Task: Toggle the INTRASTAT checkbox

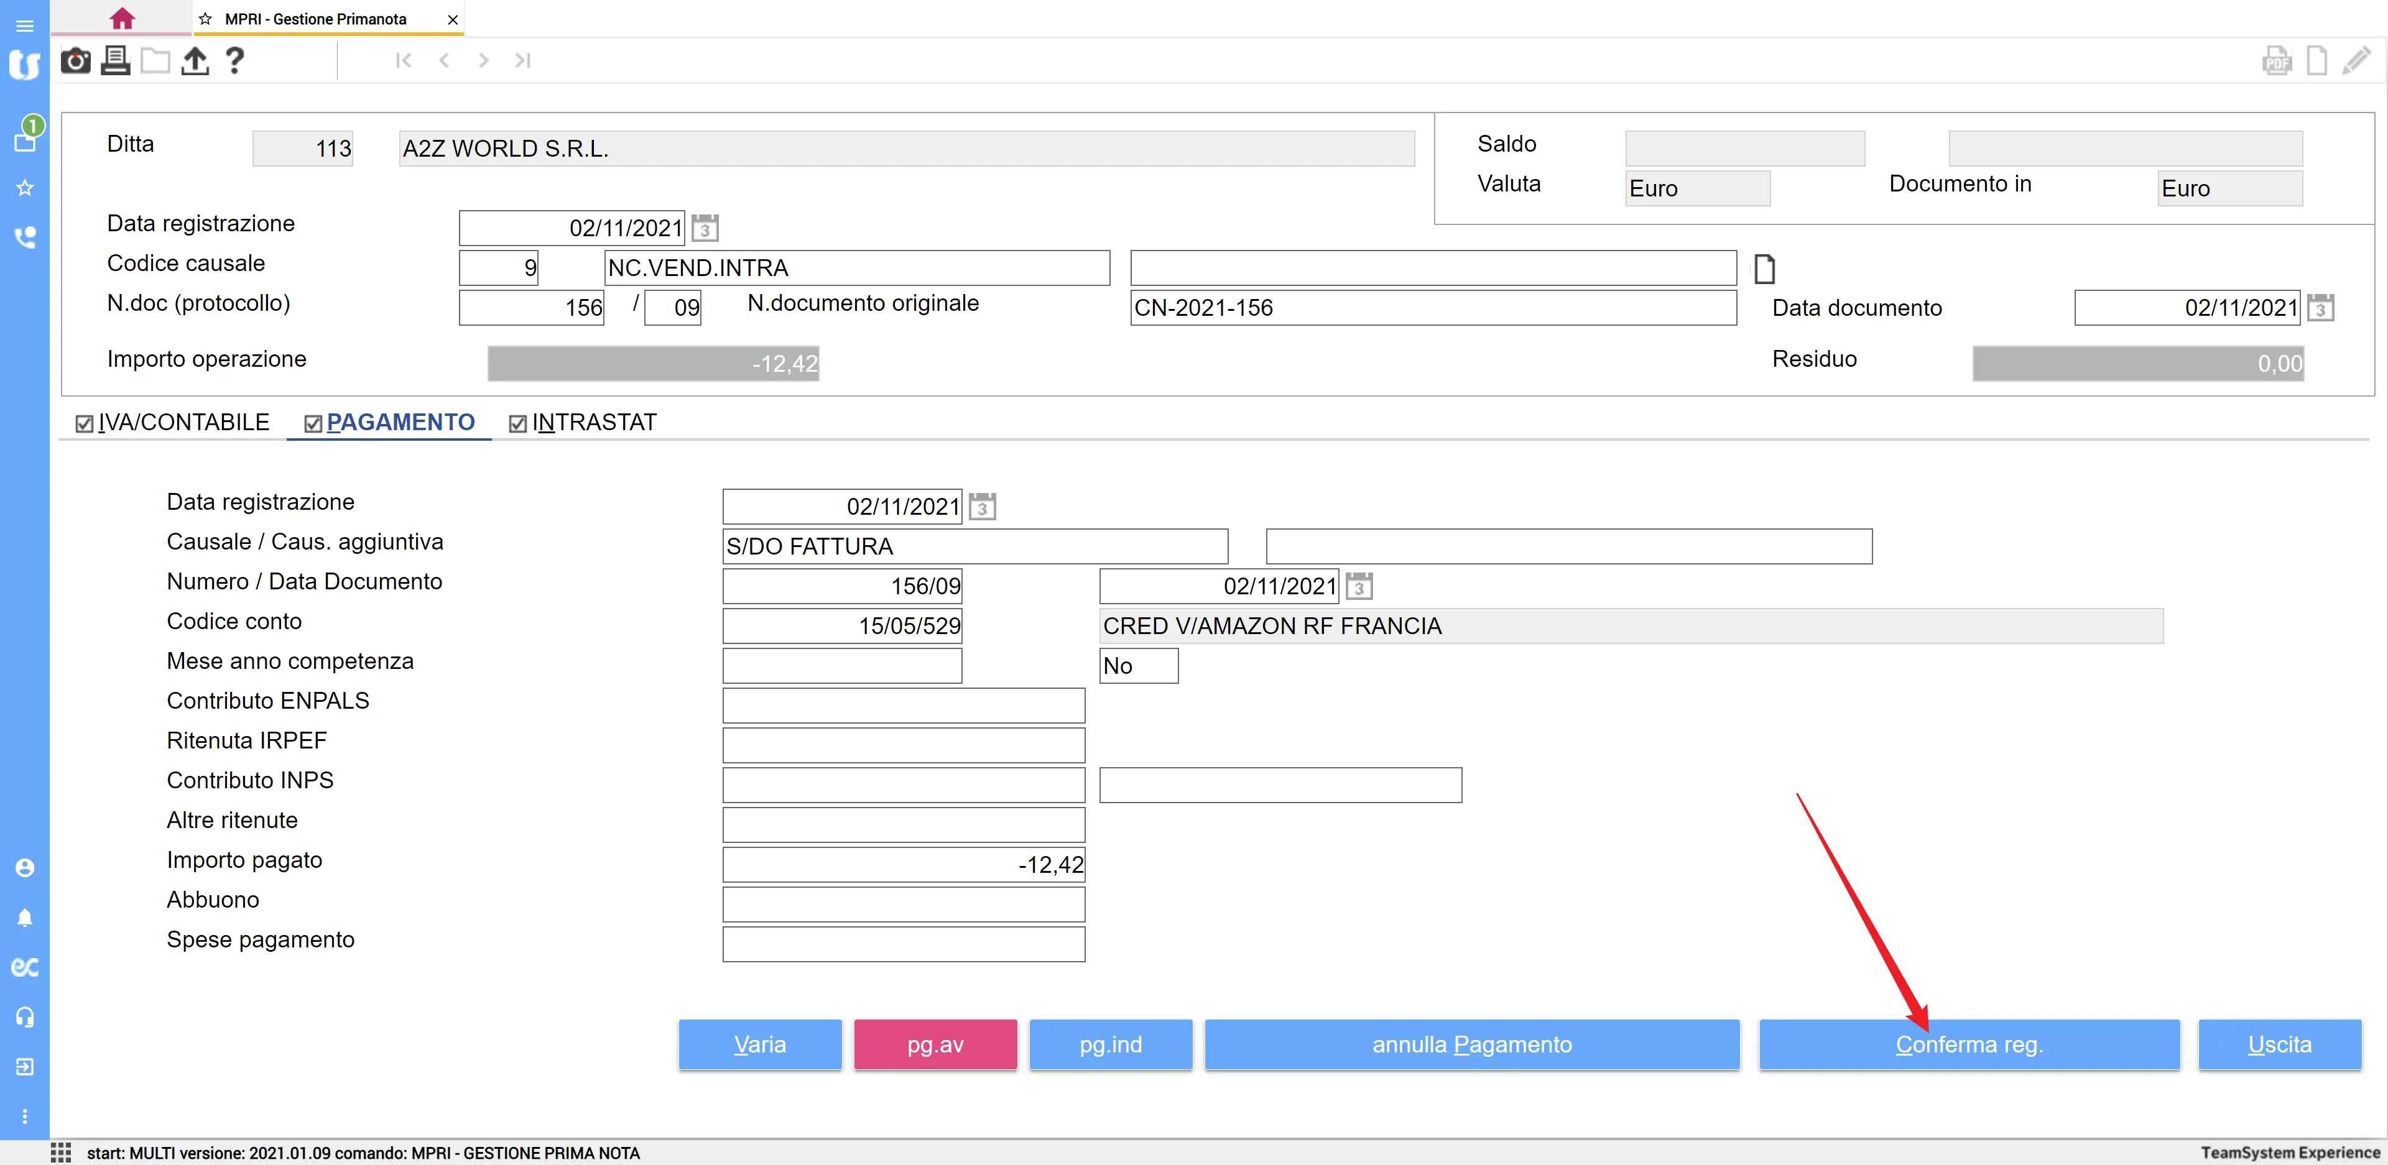Action: (518, 423)
